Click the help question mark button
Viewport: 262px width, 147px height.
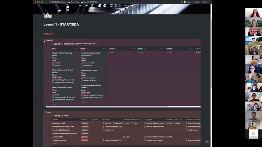point(207,142)
